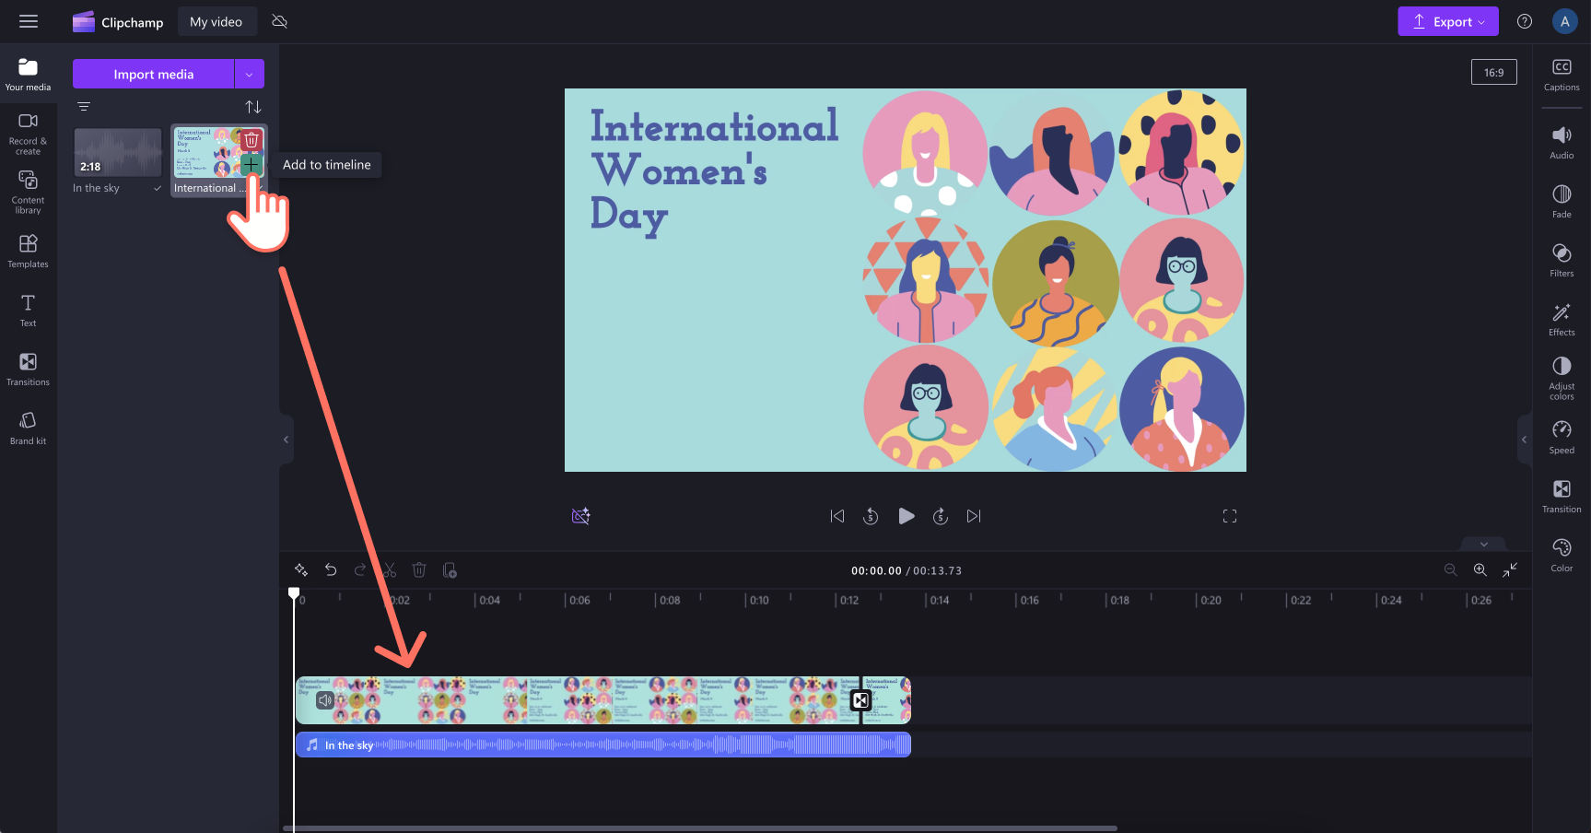Image resolution: width=1591 pixels, height=833 pixels.
Task: Undo the last action
Action: (331, 569)
